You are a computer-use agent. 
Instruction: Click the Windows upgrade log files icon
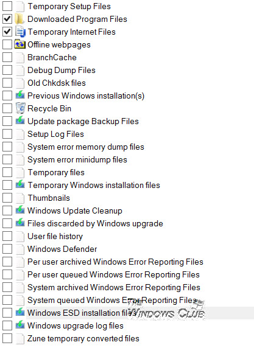click(x=20, y=325)
